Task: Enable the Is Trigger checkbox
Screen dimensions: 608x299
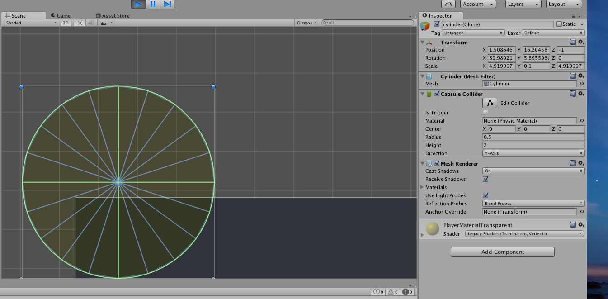Action: (x=485, y=113)
